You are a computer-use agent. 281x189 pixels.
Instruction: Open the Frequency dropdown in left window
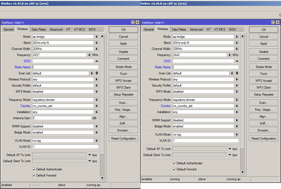[x=89, y=55]
